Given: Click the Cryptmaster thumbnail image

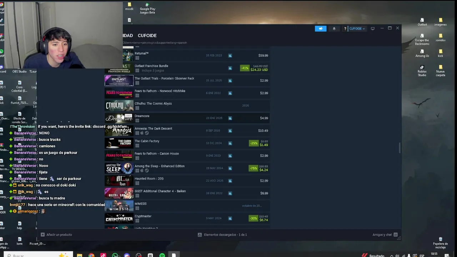Looking at the screenshot, I should (119, 218).
